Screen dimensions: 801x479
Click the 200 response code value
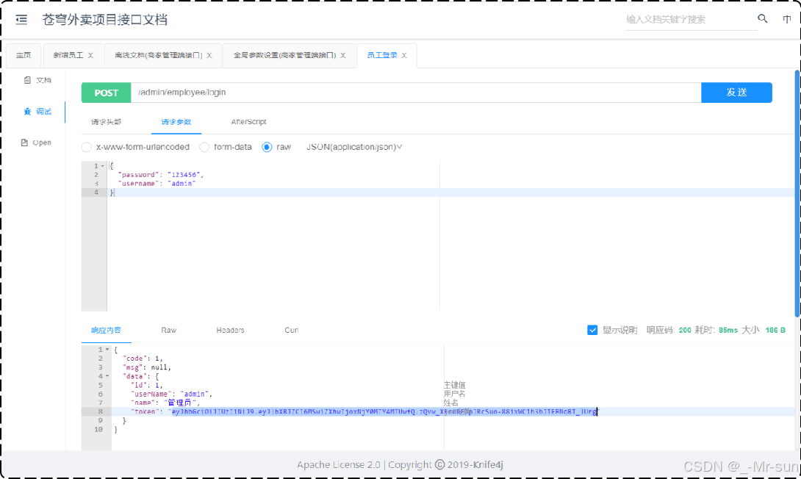tap(685, 331)
